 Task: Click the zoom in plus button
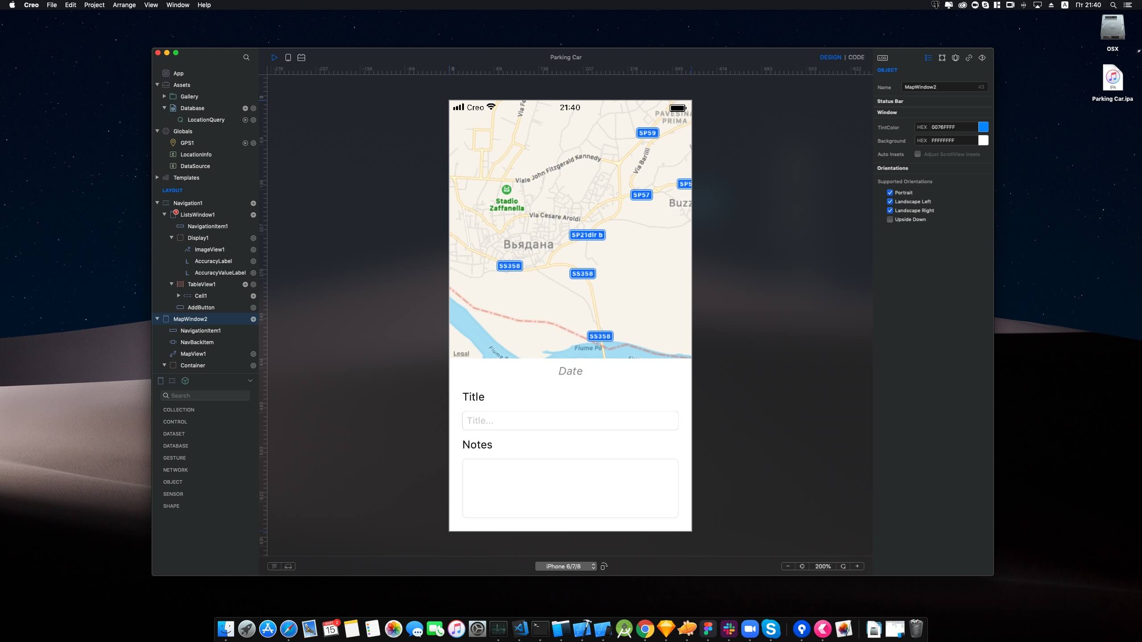click(x=857, y=566)
